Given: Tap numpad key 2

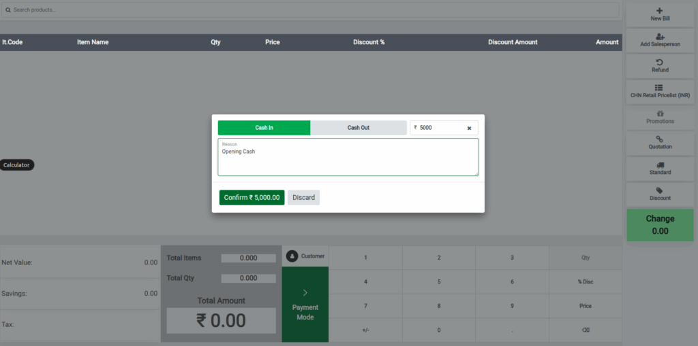Looking at the screenshot, I should pos(439,258).
